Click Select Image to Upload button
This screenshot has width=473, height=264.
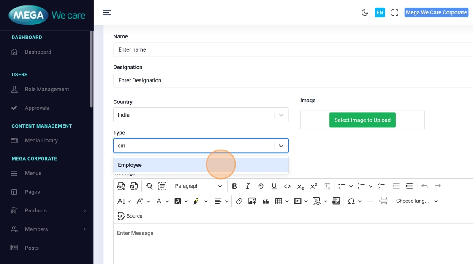pyautogui.click(x=362, y=120)
